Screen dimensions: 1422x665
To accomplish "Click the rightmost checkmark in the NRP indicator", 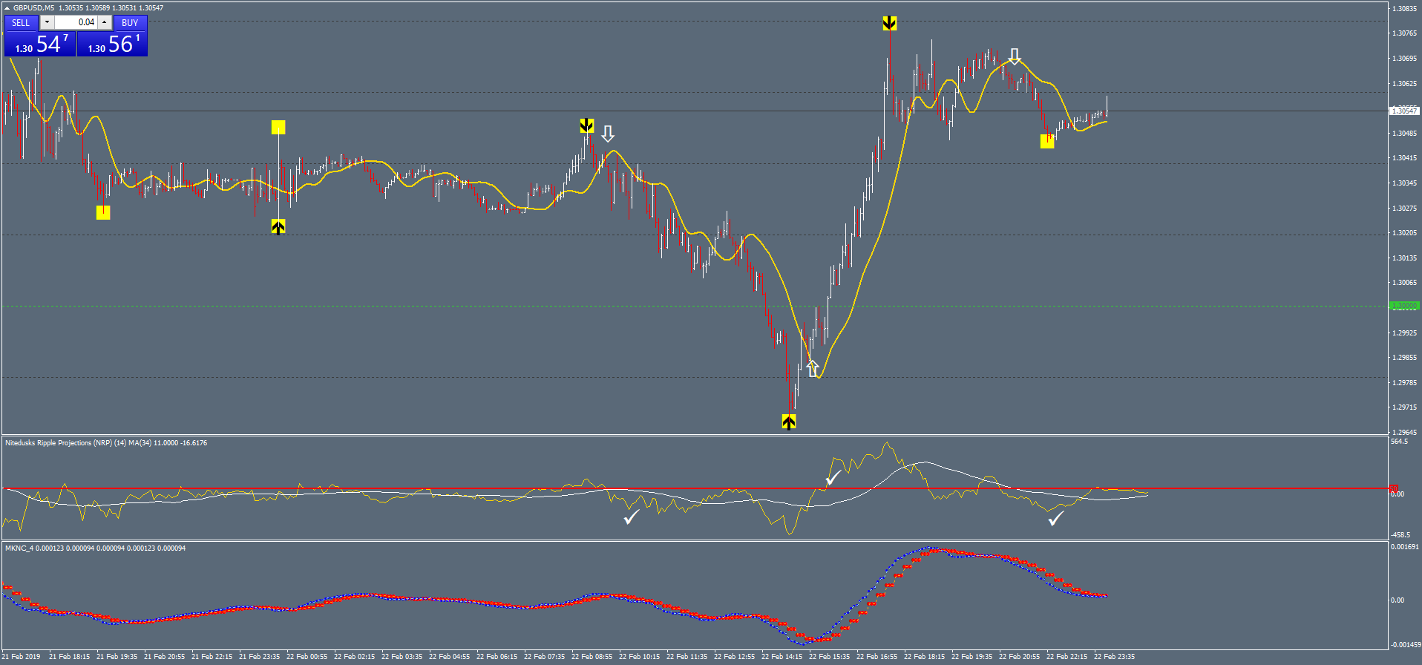I will [x=1055, y=518].
